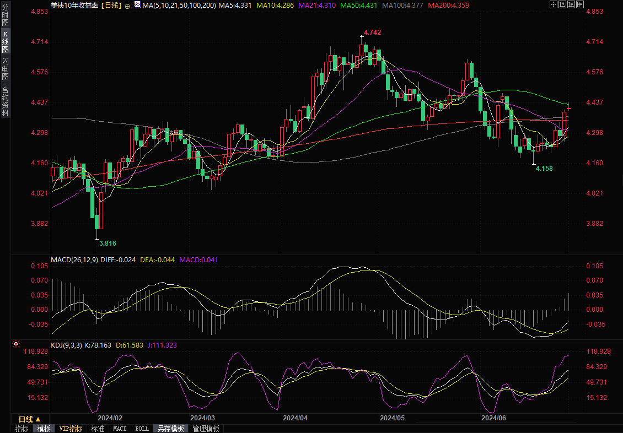Open the 日线 period dropdown at bottom left
623x433 pixels.
[x=30, y=419]
